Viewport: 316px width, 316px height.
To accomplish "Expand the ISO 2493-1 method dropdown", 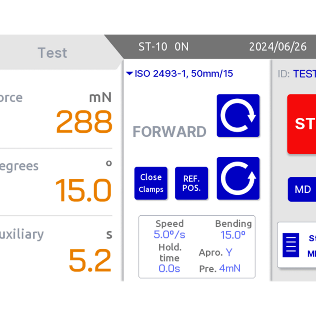I will coord(180,73).
